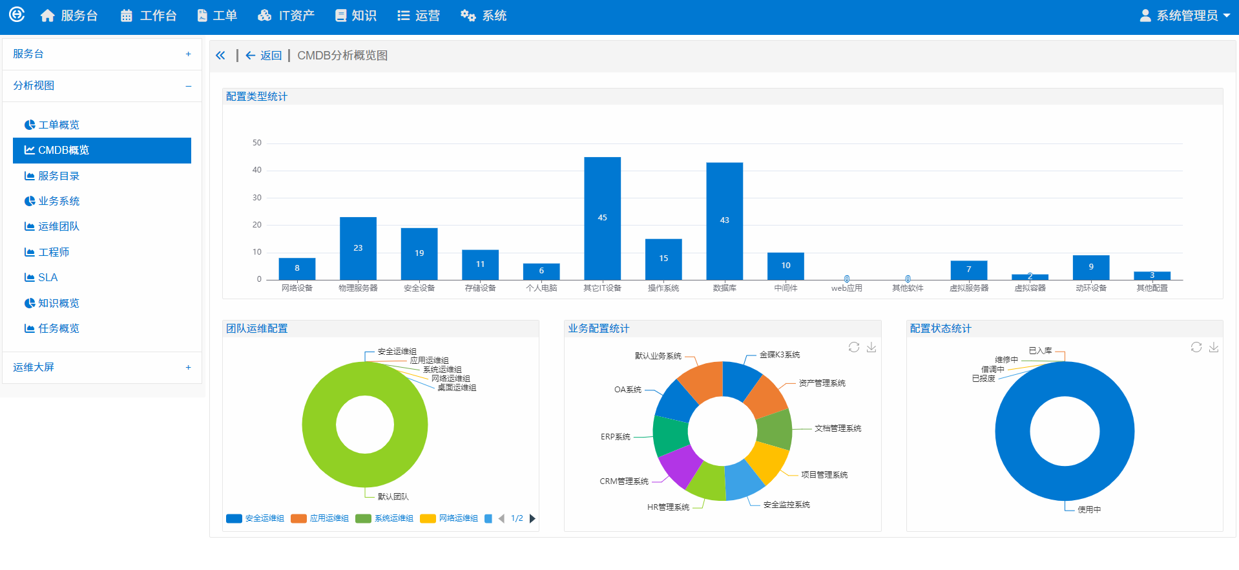Expand the 服务台 sidebar section
The image size is (1239, 570).
(x=102, y=54)
